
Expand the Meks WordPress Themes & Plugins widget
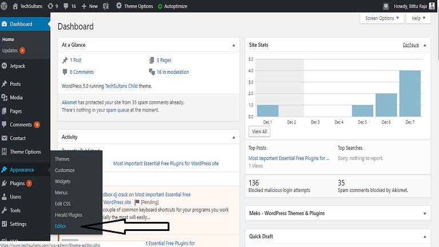(425, 214)
